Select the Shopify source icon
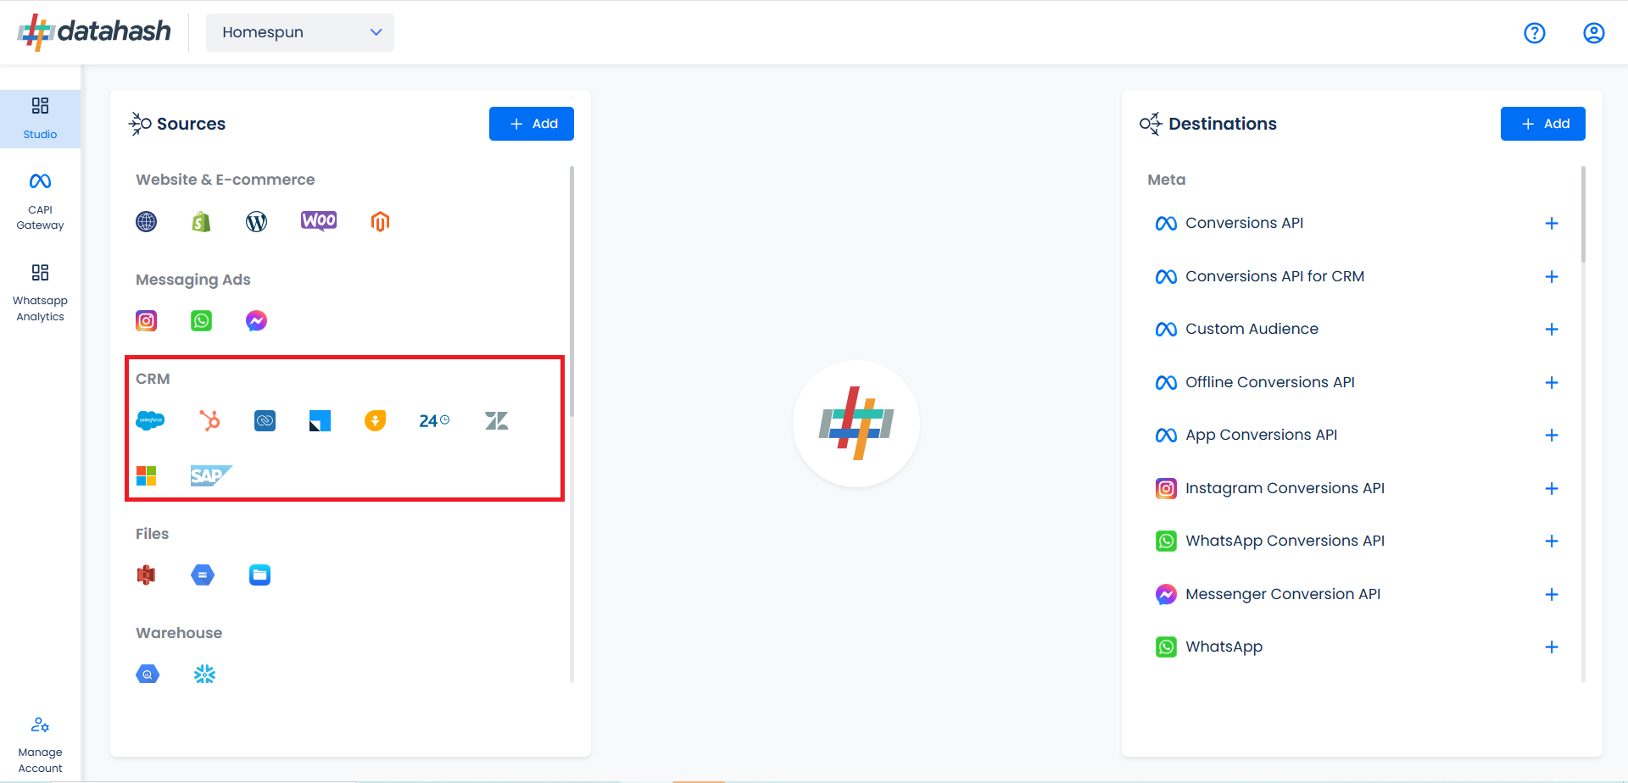The height and width of the screenshot is (783, 1628). (x=201, y=222)
